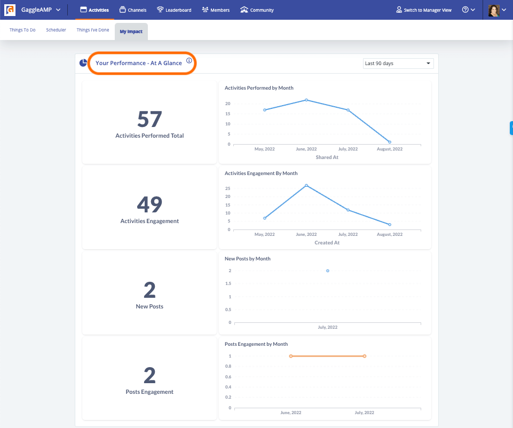Select the My Impact tab
513x428 pixels.
pos(131,31)
